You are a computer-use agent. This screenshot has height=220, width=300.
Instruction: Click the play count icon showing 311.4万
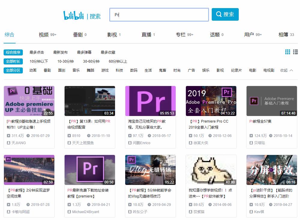[x=8, y=135]
